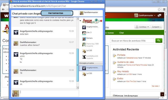
Task: Click the edit pencil icon next to Ewlbo
Action: (114, 79)
